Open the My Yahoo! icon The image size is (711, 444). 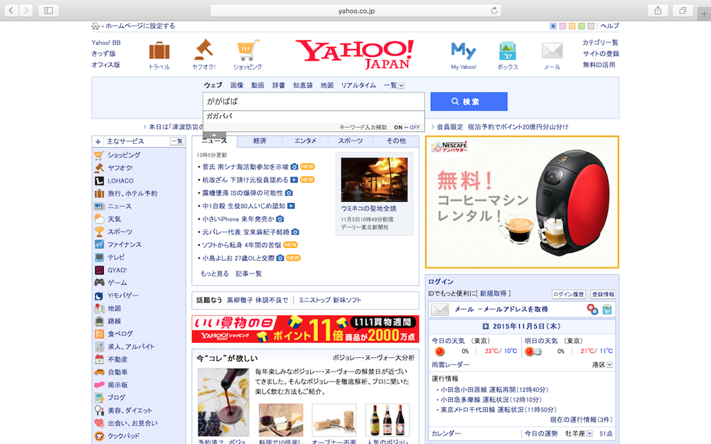click(464, 51)
